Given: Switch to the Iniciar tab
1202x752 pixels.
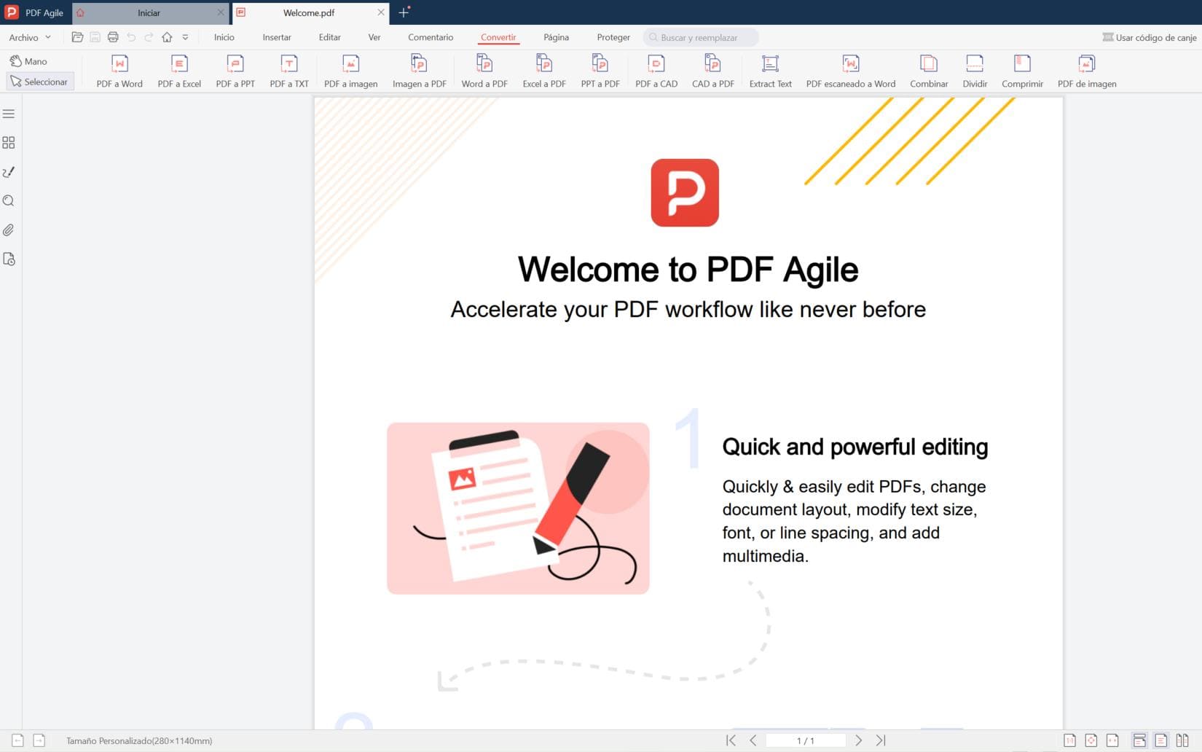Looking at the screenshot, I should [x=149, y=12].
